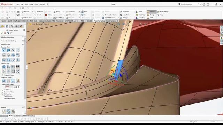Open the Edit PowerFeature help button
The image size is (223, 125).
click(x=24, y=30)
